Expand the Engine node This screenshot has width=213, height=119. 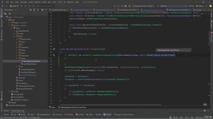point(7,102)
